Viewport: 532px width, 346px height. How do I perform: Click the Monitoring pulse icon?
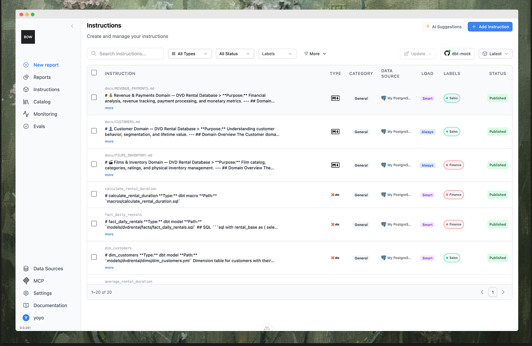point(26,114)
